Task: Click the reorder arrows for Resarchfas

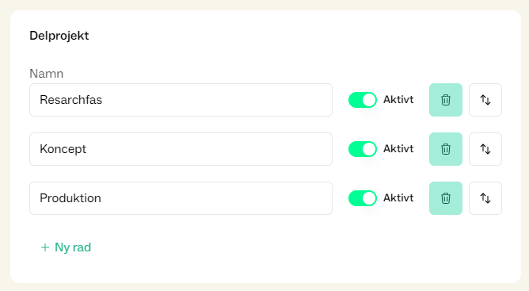Action: [485, 100]
